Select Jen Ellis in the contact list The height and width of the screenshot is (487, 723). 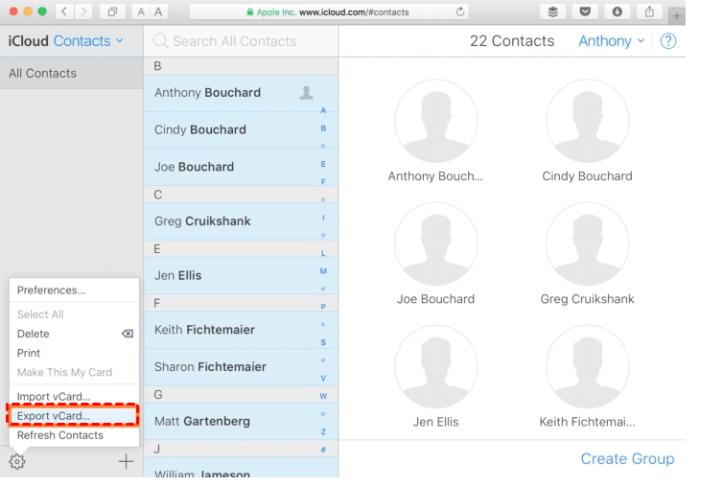coord(241,275)
